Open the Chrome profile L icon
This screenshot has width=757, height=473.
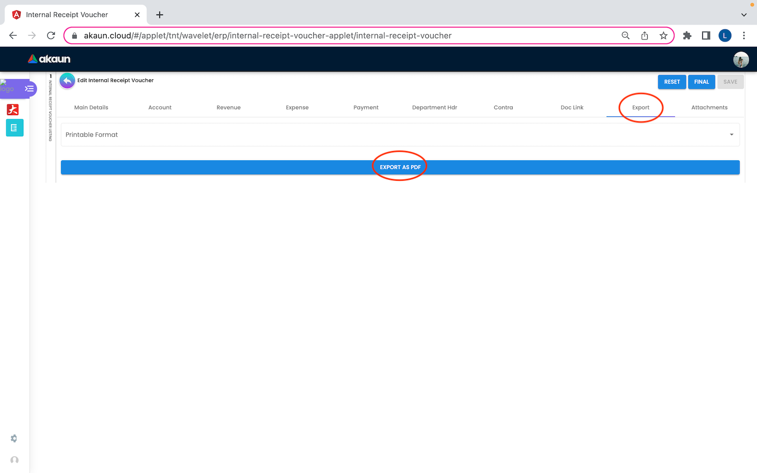[725, 35]
